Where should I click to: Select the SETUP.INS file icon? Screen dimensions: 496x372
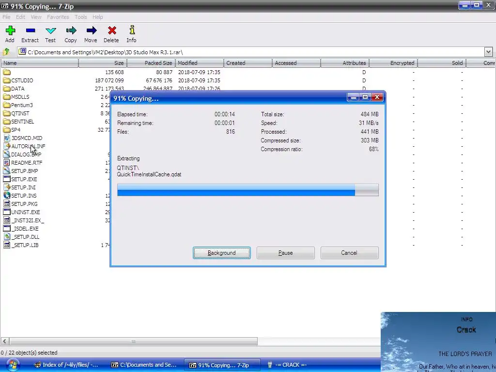tap(7, 196)
